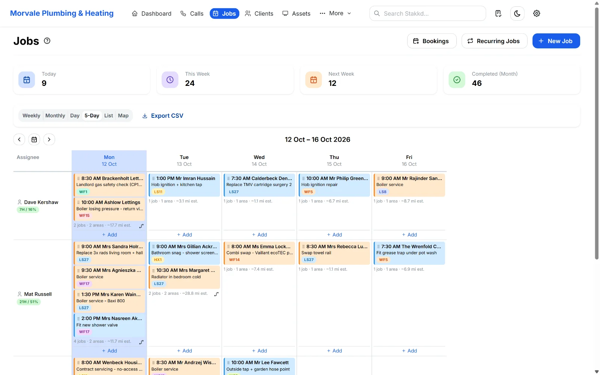Open Mrs Gillian bathroom snag job
The image size is (600, 375).
coord(184,253)
